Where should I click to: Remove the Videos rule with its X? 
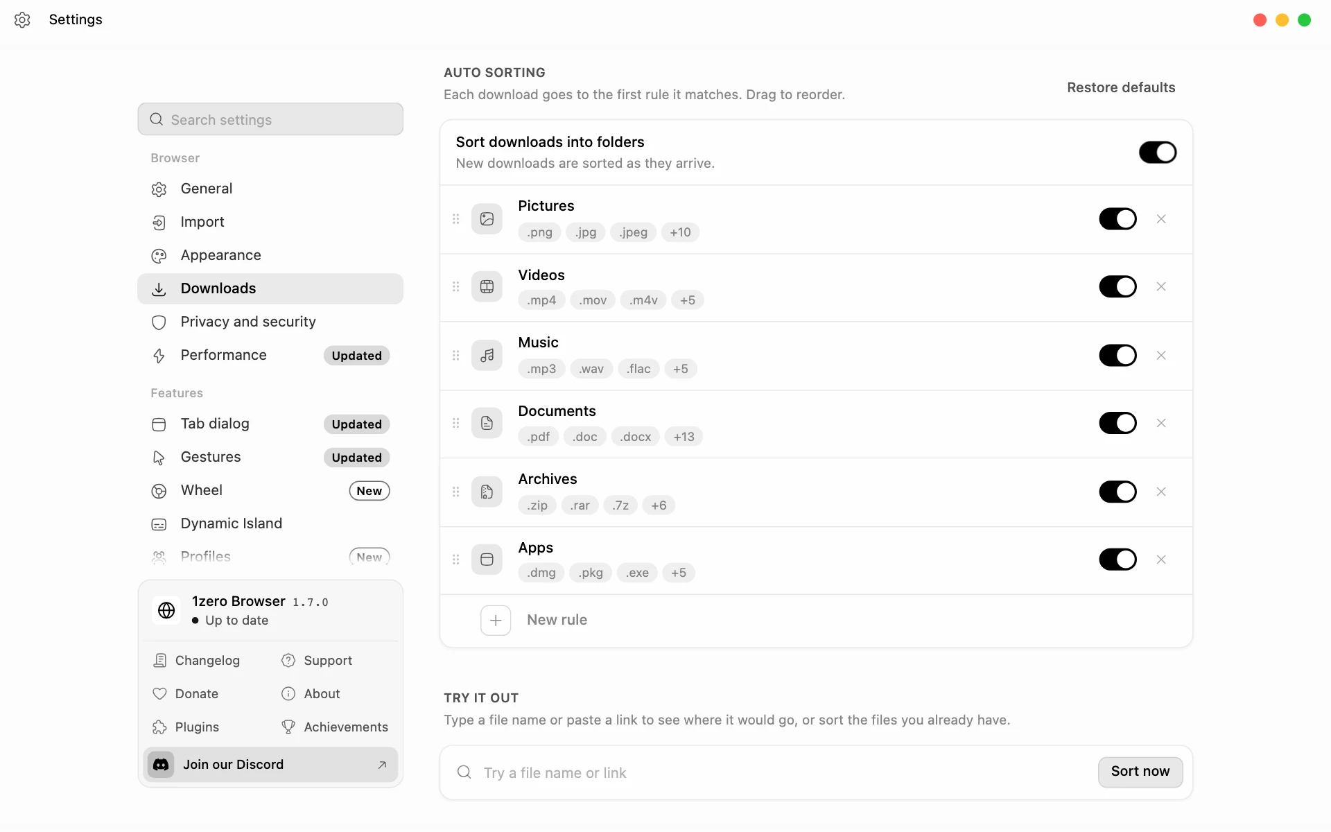pyautogui.click(x=1161, y=286)
